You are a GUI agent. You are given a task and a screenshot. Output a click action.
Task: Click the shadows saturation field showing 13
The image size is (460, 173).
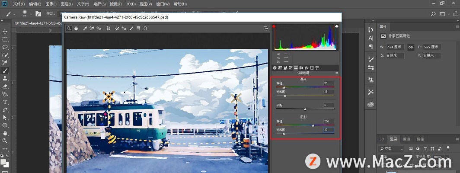point(329,129)
